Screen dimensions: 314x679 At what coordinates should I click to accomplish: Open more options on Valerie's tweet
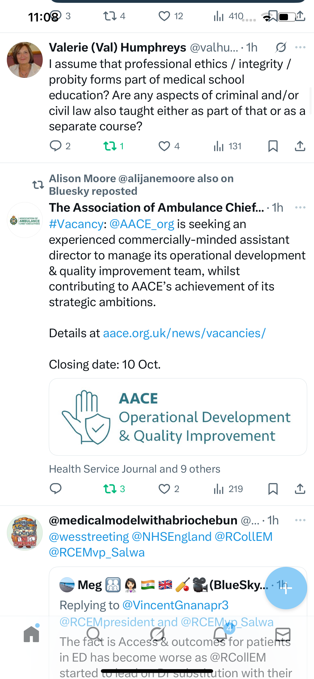pos(300,47)
